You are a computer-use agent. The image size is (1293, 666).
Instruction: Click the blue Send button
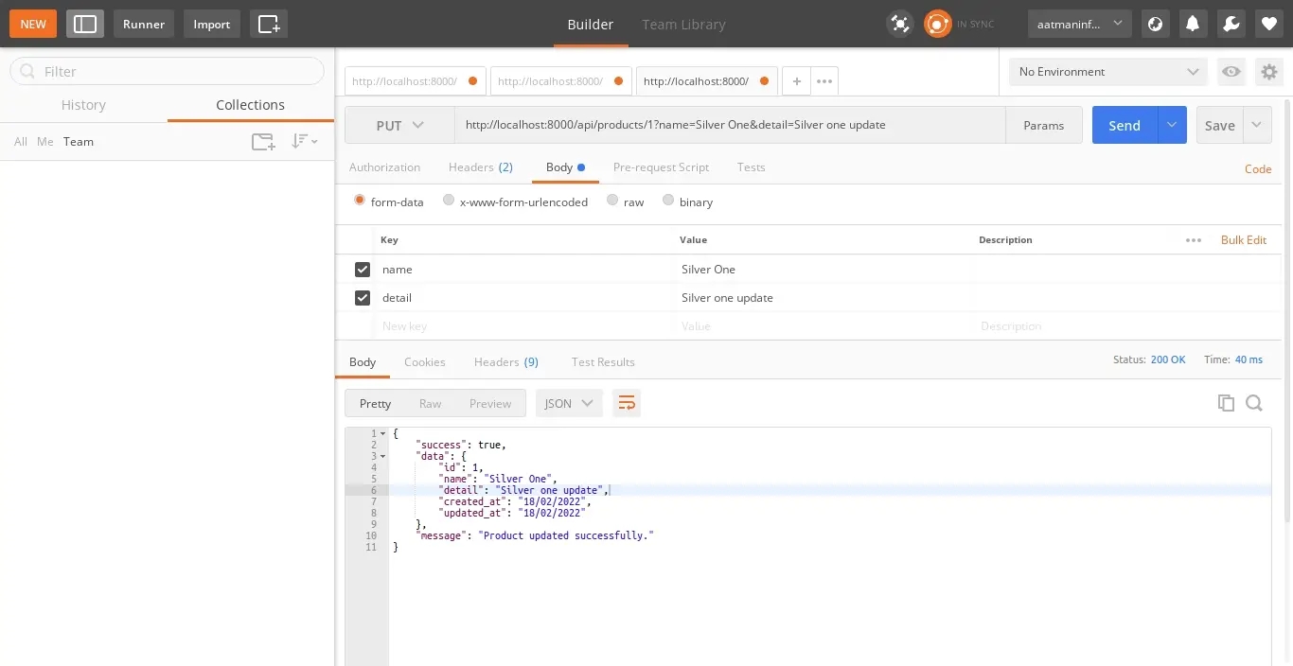click(1125, 125)
